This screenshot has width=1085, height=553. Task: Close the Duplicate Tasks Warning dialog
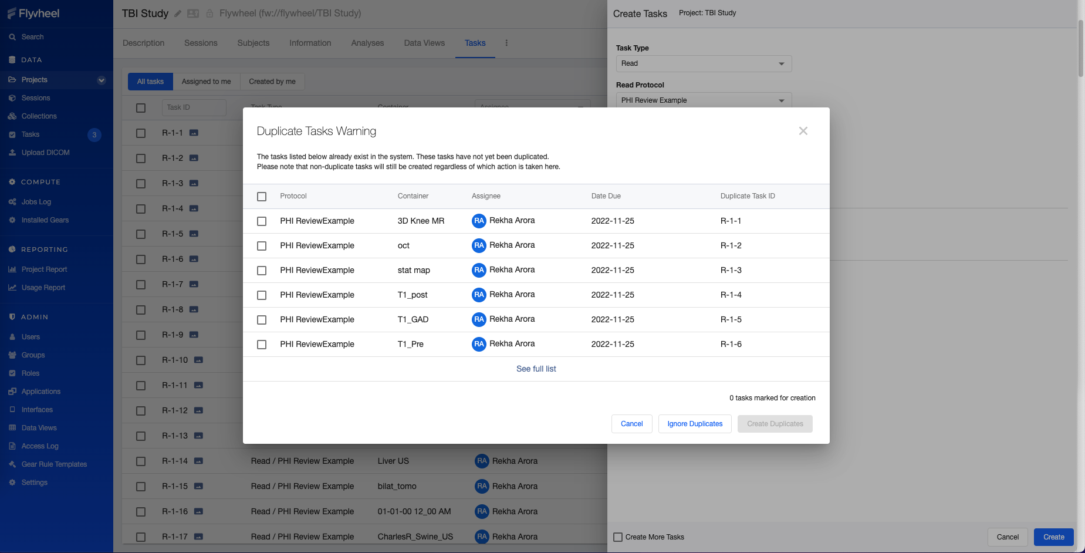pyautogui.click(x=803, y=131)
